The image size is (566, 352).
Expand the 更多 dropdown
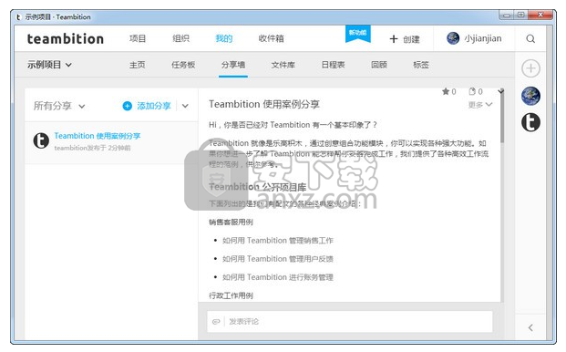pyautogui.click(x=479, y=105)
